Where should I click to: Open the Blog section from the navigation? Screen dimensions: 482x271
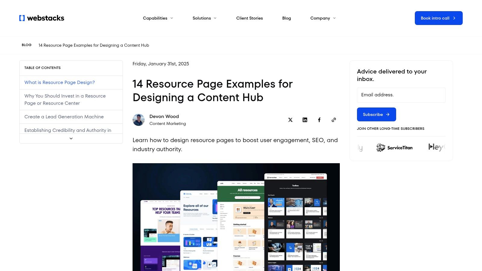[x=286, y=18]
